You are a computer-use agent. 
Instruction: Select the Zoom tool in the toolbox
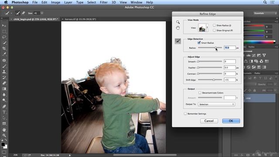[x=4, y=136]
